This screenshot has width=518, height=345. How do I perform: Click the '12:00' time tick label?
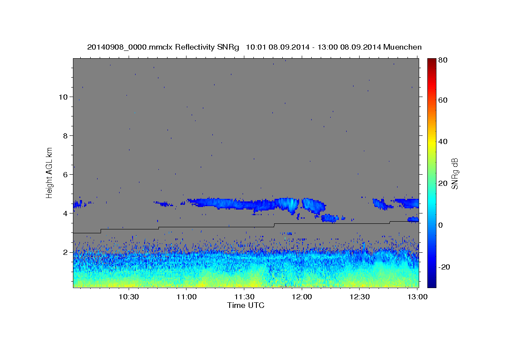[x=302, y=297]
